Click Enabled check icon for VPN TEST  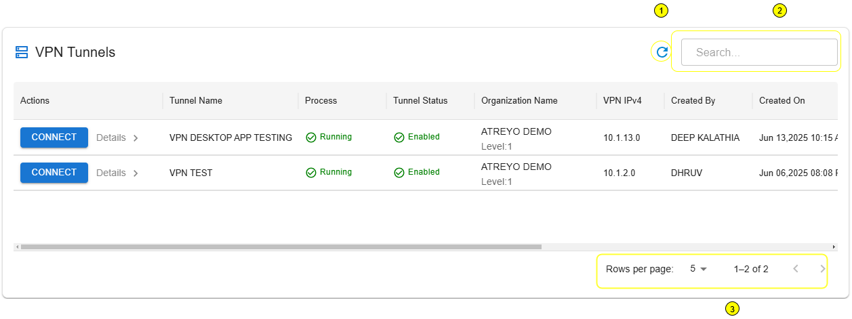click(x=399, y=173)
